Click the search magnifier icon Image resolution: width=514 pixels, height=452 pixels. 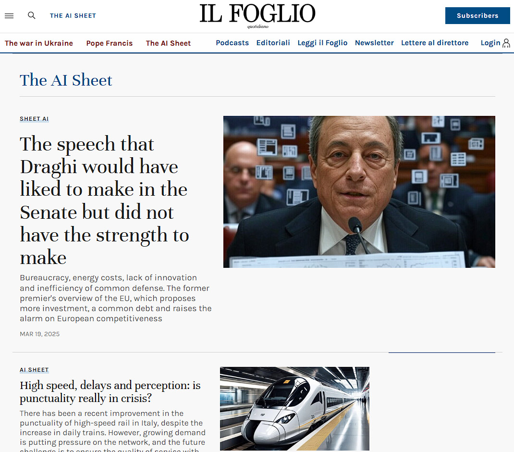click(32, 15)
